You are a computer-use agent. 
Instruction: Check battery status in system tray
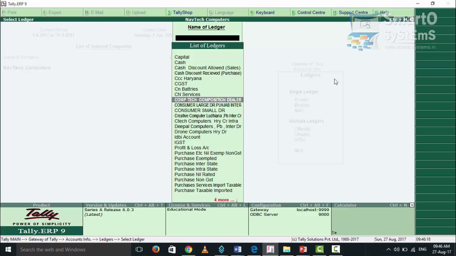[405, 249]
